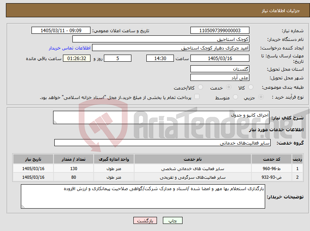This screenshot has height=231, width=310.
Task: Click the چاپ print button
Action: (x=172, y=220)
